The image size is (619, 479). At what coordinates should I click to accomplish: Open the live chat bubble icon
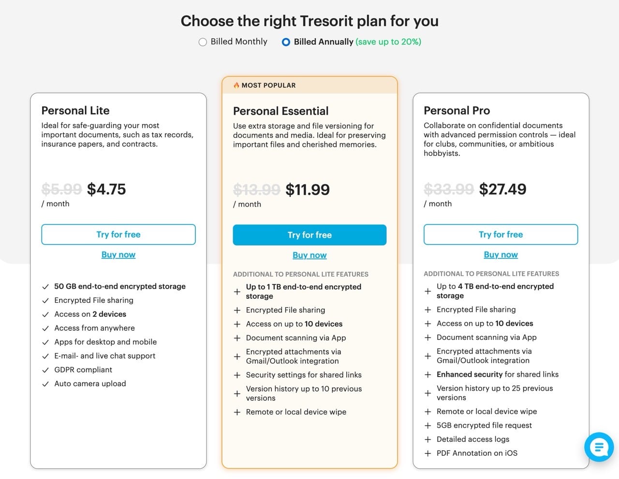(599, 447)
